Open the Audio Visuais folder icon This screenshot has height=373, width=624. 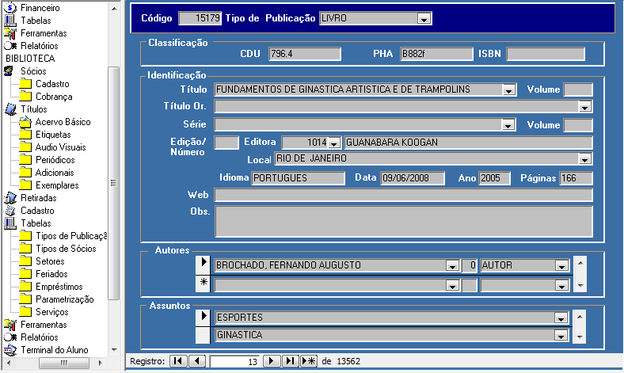(25, 147)
